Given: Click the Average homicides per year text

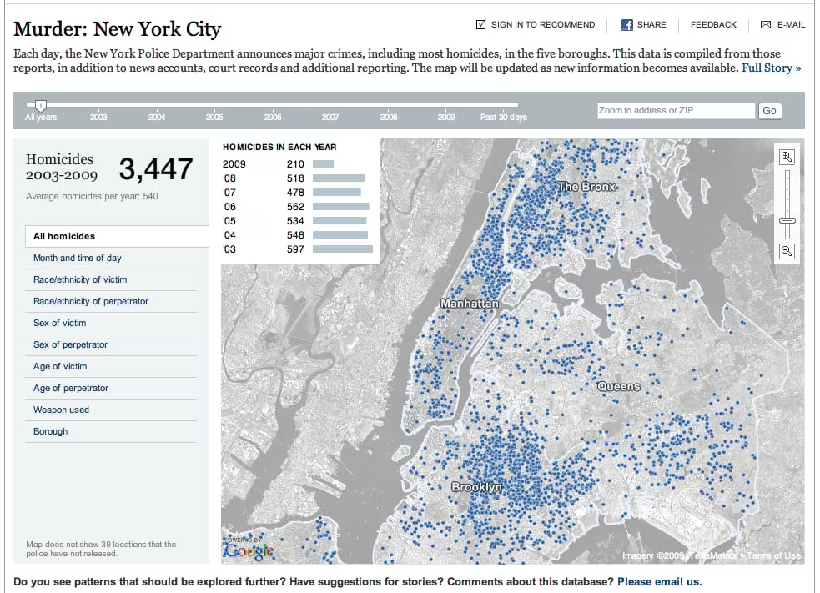Looking at the screenshot, I should tap(92, 196).
